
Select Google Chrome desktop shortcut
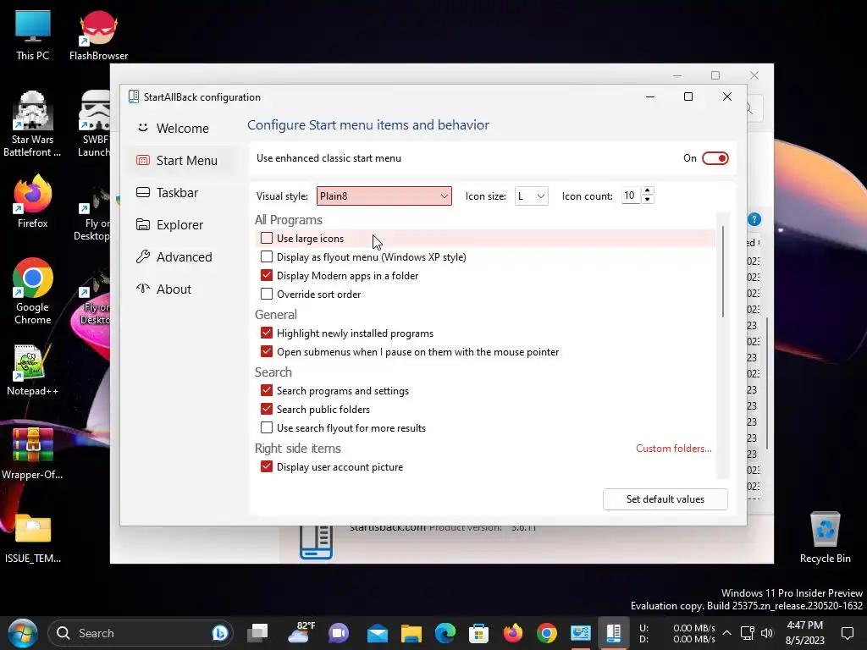tap(33, 291)
